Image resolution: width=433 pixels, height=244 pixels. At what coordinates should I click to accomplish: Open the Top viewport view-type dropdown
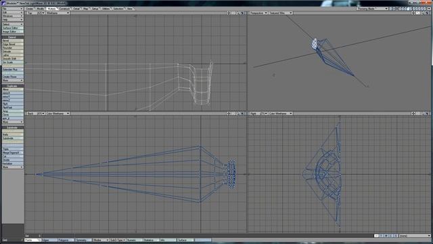tap(36, 13)
